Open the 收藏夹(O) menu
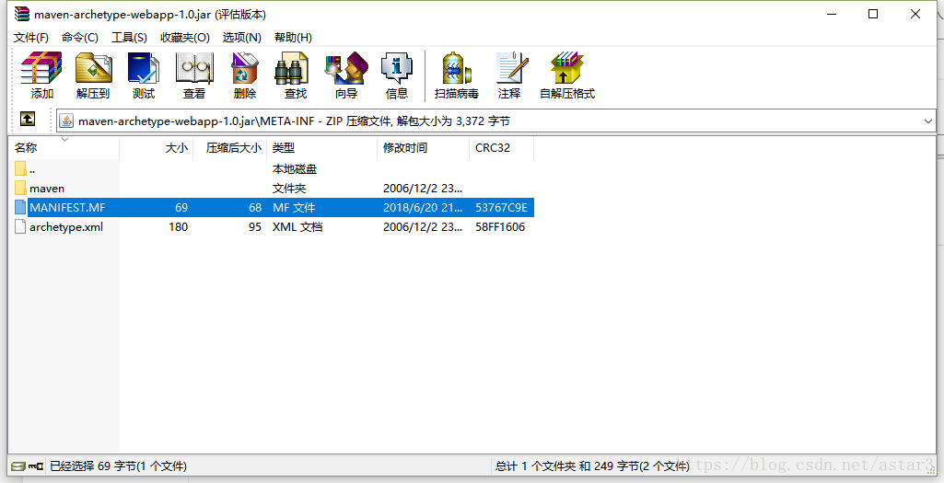 click(x=185, y=38)
